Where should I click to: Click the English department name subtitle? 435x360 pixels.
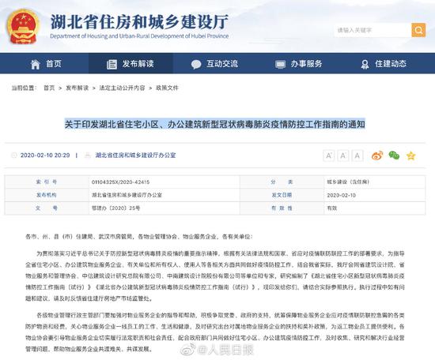coord(139,36)
